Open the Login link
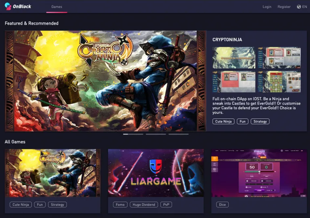The width and height of the screenshot is (310, 218). 267,7
